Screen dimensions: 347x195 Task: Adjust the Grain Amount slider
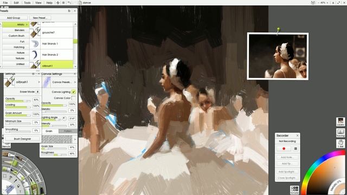click(x=18, y=115)
